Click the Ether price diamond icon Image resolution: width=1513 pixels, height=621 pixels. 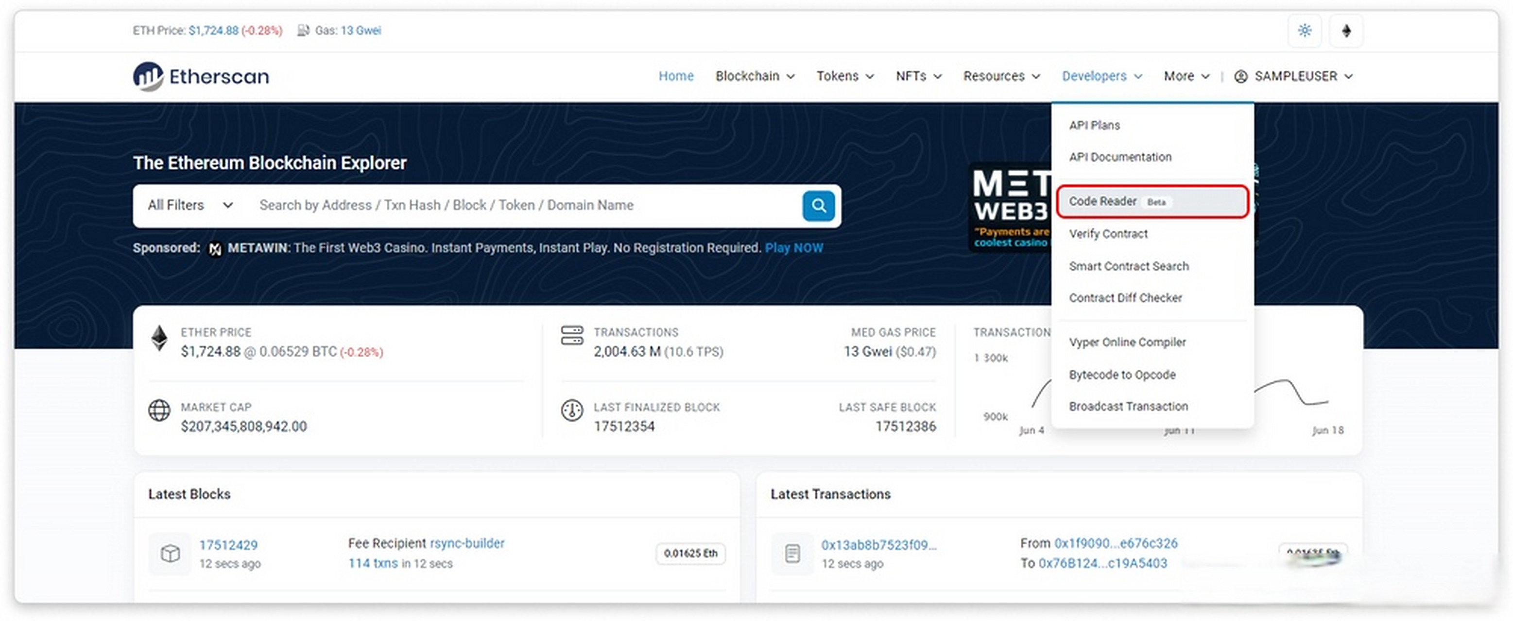[159, 338]
